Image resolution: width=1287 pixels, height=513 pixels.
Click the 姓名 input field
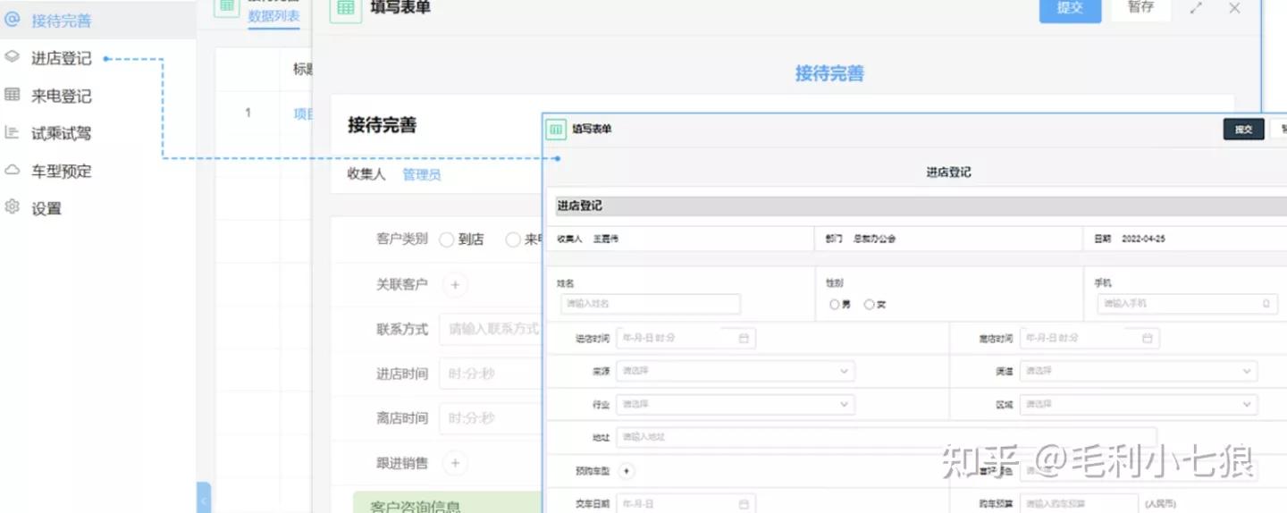651,304
